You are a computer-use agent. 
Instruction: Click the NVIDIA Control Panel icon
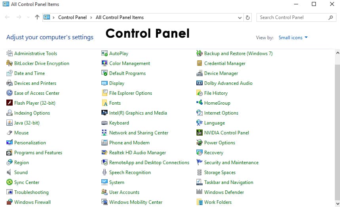pos(199,133)
